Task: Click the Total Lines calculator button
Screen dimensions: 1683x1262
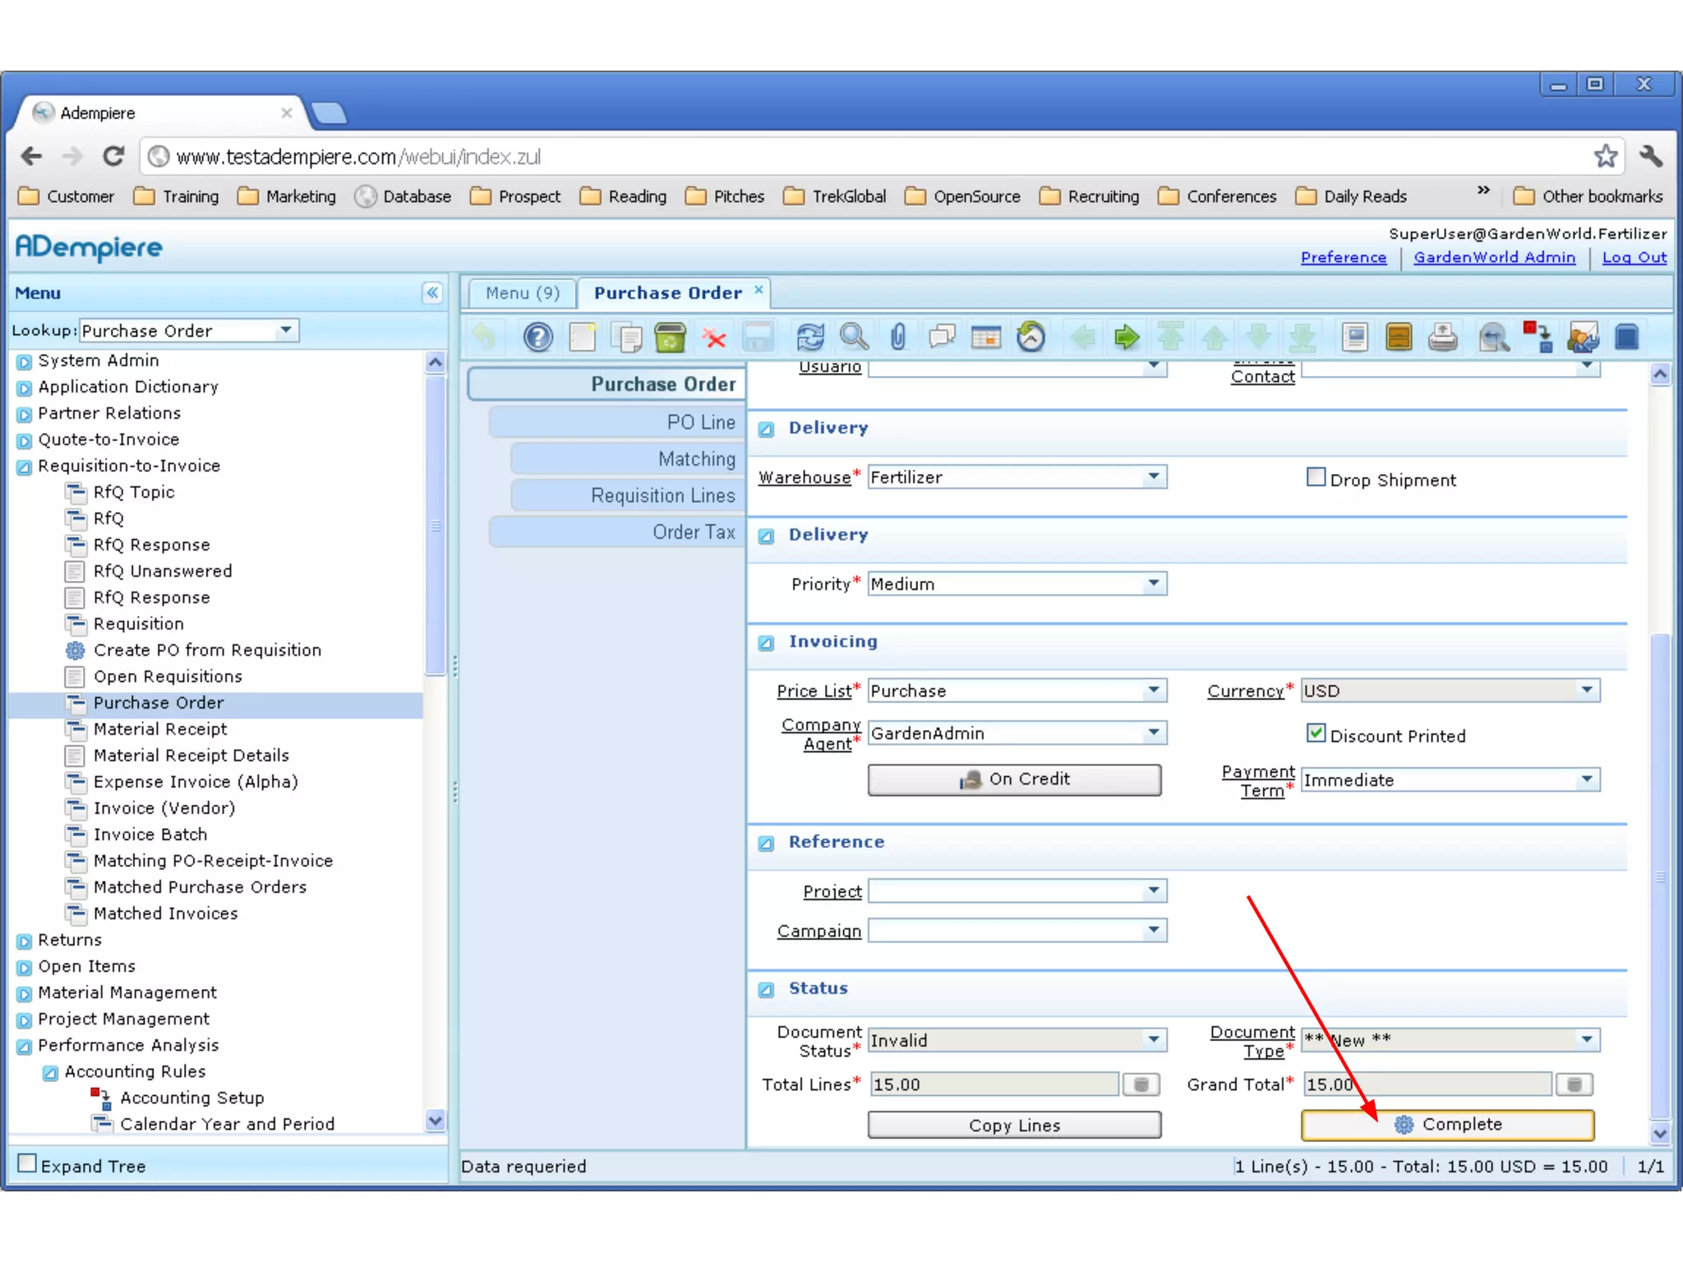Action: [x=1141, y=1085]
